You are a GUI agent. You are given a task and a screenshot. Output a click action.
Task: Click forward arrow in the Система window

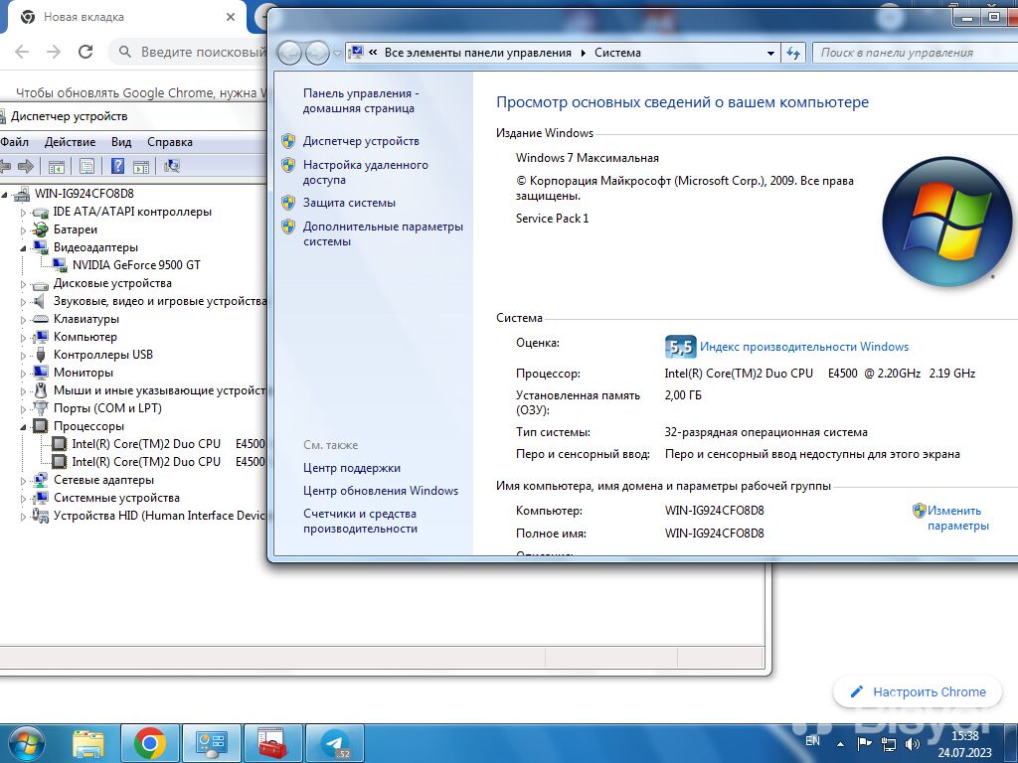click(x=317, y=53)
